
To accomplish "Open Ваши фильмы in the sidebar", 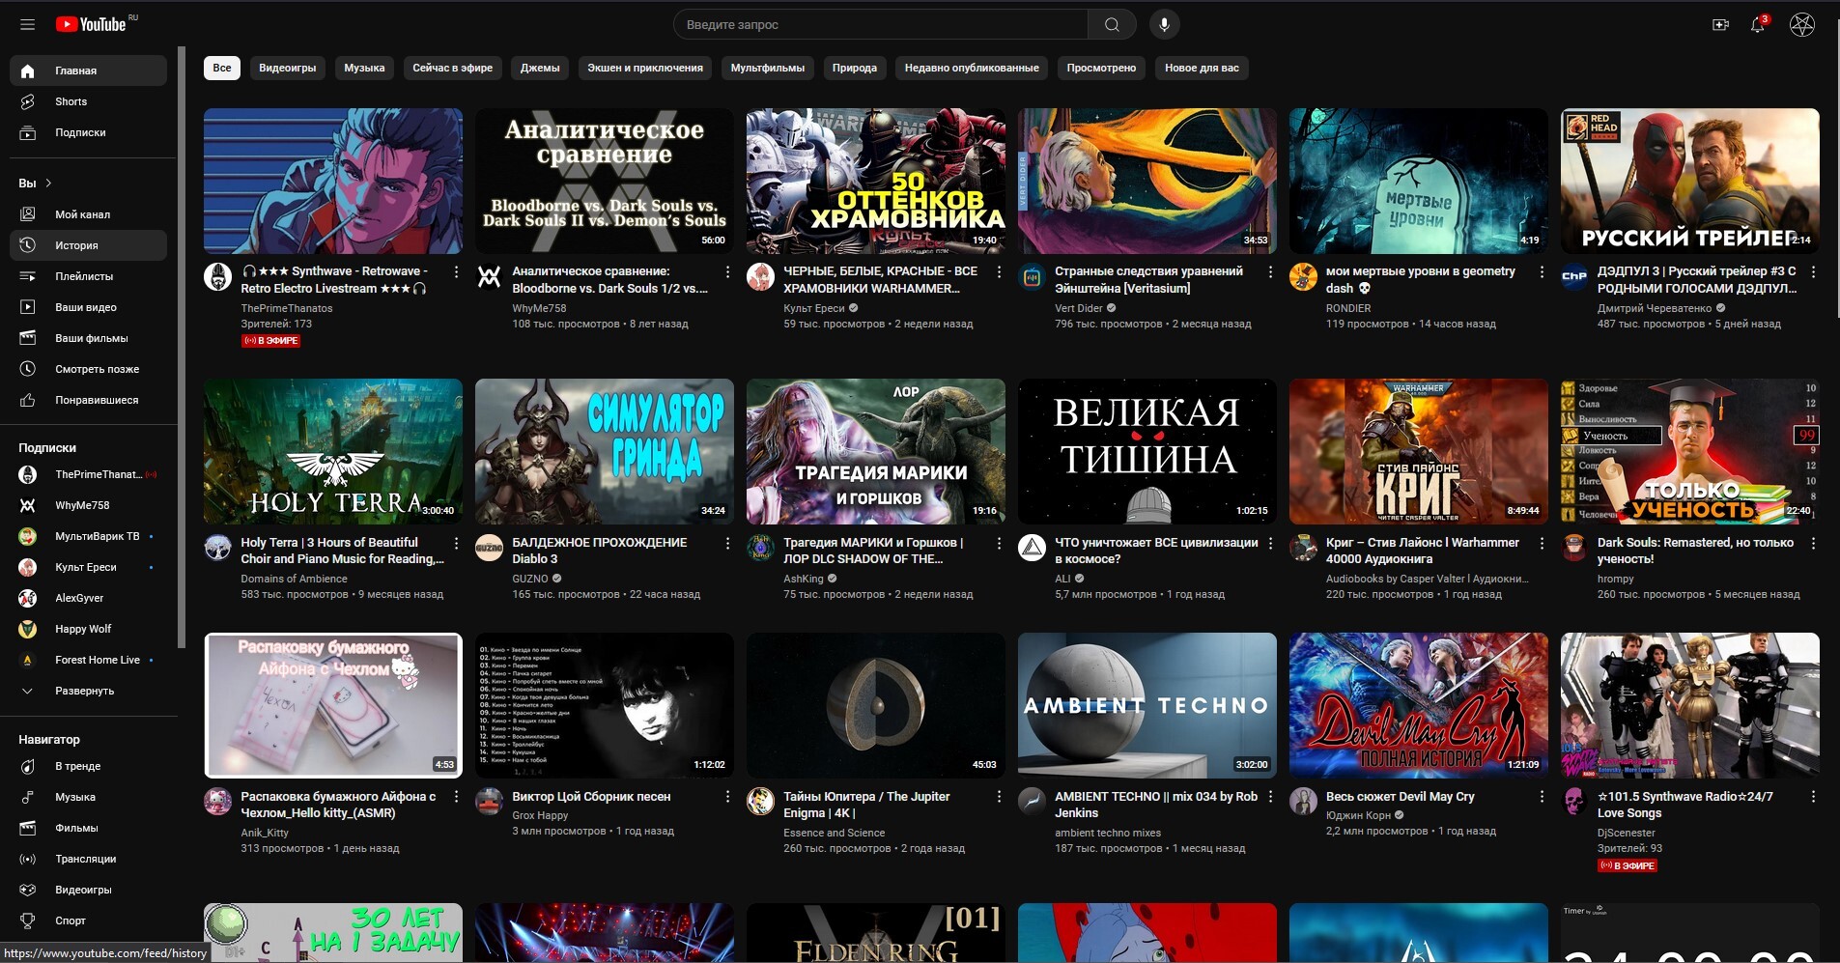I will 88,338.
